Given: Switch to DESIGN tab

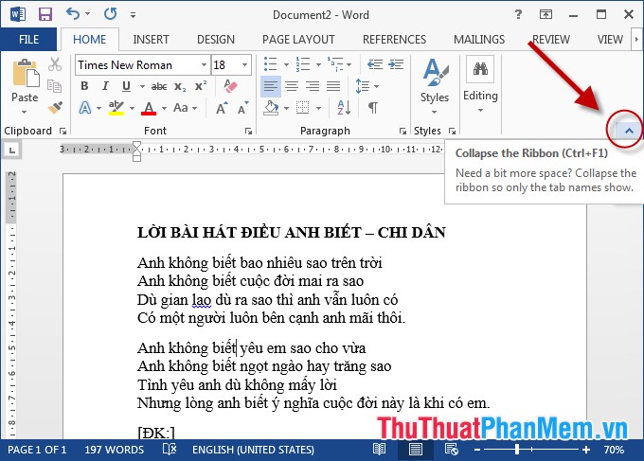Looking at the screenshot, I should tap(216, 40).
